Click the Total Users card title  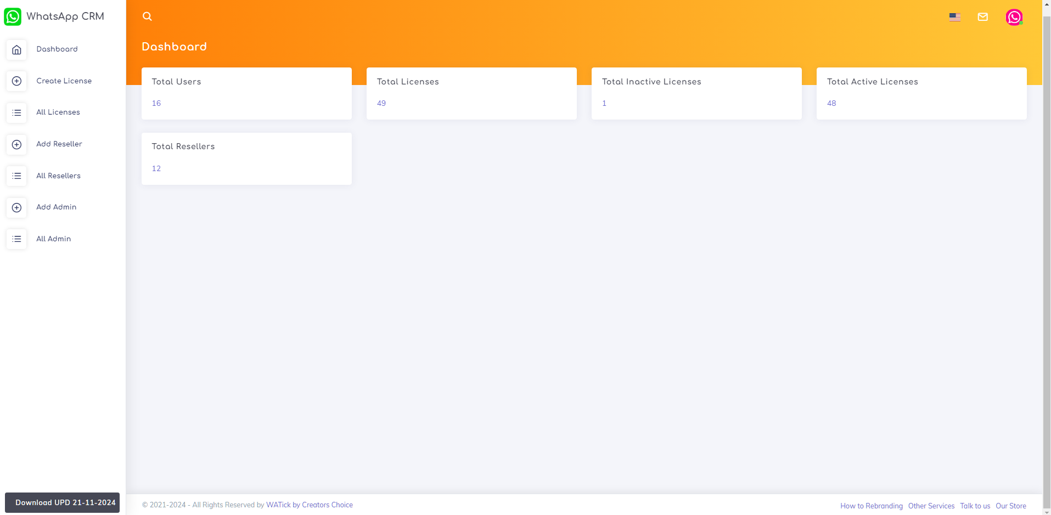tap(176, 81)
